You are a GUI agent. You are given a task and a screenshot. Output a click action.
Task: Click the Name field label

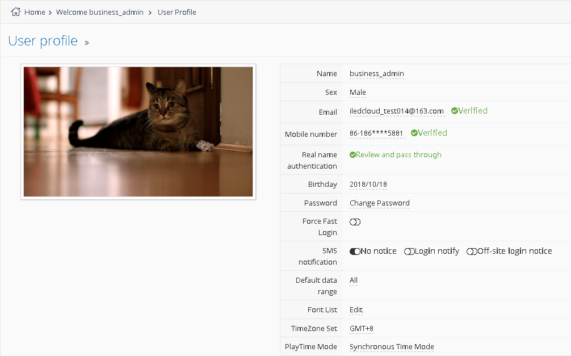[327, 74]
